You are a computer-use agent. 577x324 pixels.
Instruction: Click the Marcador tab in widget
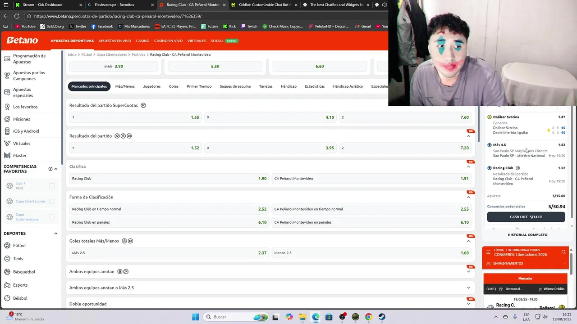(x=525, y=278)
